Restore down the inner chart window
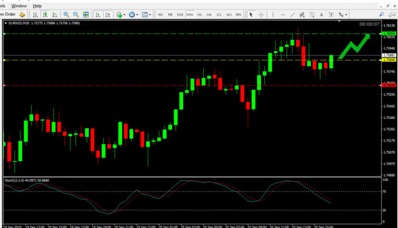 point(387,6)
